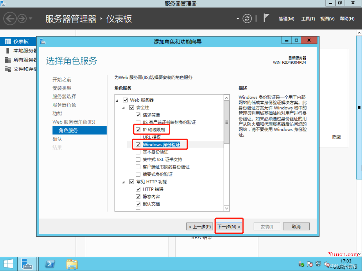Check the 摘要式身份验证 checkbox
Viewport: 362px width, 271px height.
(x=138, y=174)
